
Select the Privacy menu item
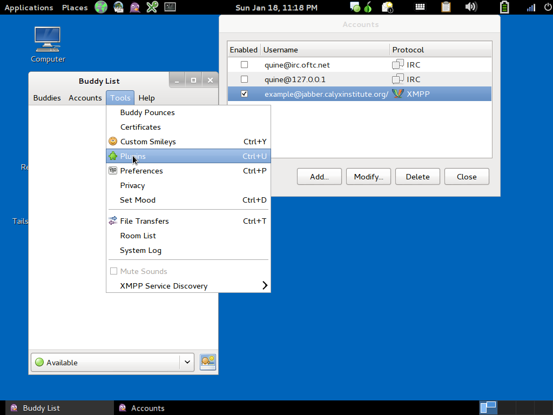click(188, 185)
